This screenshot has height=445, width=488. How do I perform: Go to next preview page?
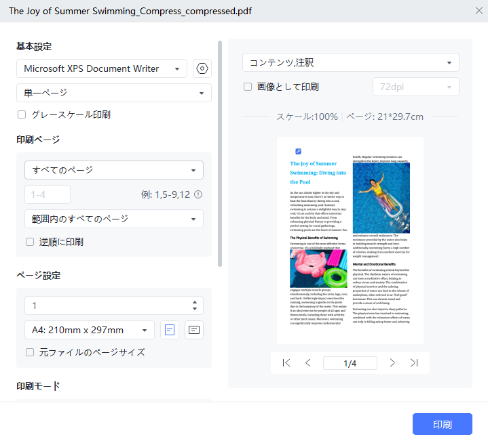click(392, 363)
